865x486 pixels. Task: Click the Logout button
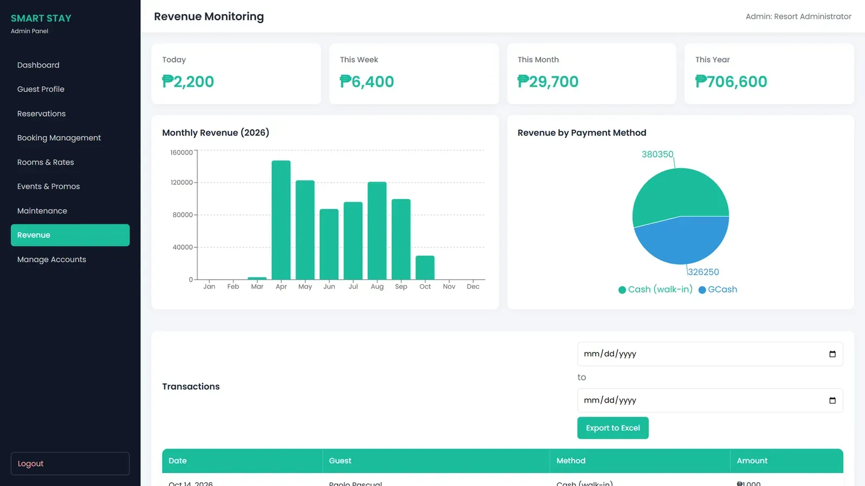point(70,464)
